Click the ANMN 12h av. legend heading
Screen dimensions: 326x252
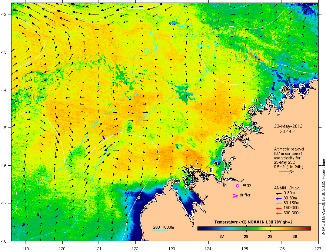pyautogui.click(x=287, y=188)
